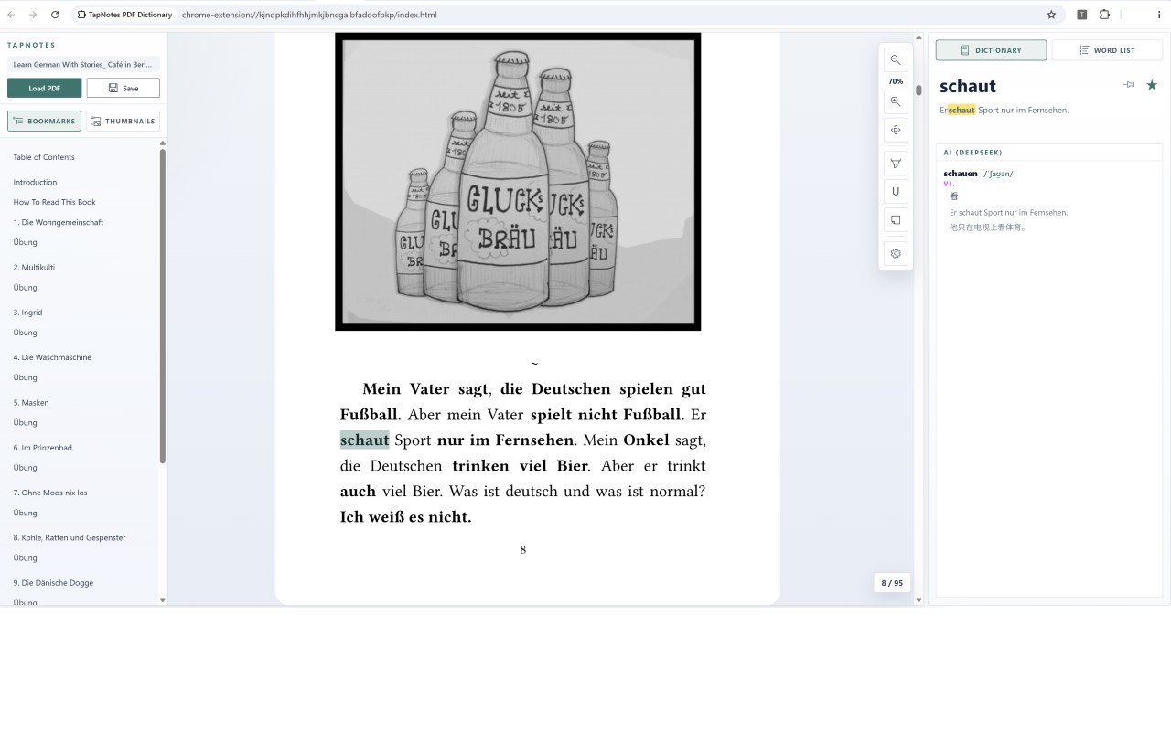Viewport: 1171px width, 731px height.
Task: Switch to Word List tab
Action: (1107, 50)
